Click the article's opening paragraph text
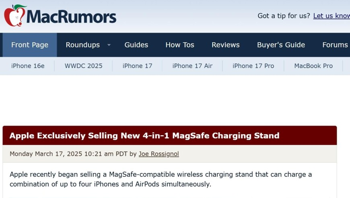350x198 pixels. pos(161,179)
